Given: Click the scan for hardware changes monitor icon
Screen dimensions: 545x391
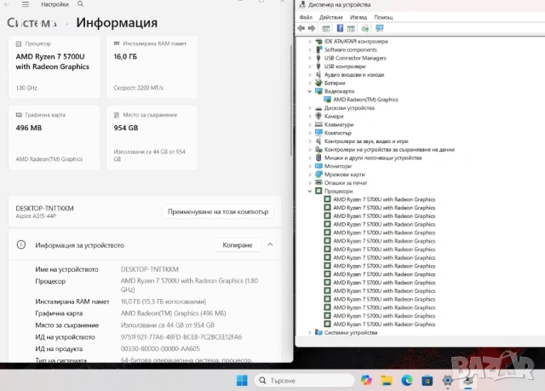Looking at the screenshot, I should (x=380, y=28).
